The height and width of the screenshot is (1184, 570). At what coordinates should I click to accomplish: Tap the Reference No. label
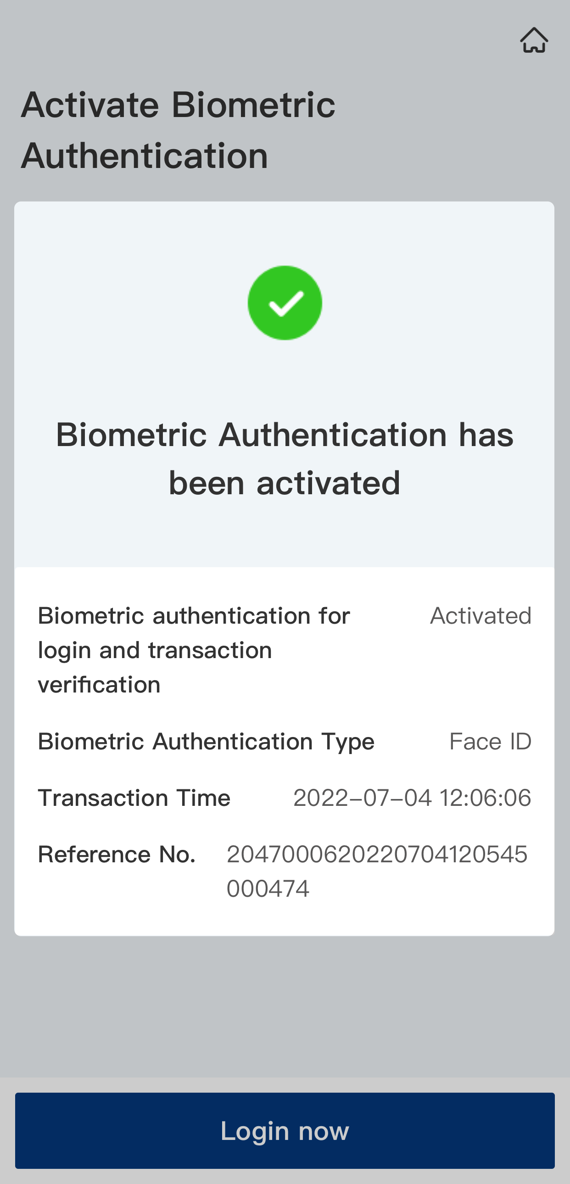[117, 854]
